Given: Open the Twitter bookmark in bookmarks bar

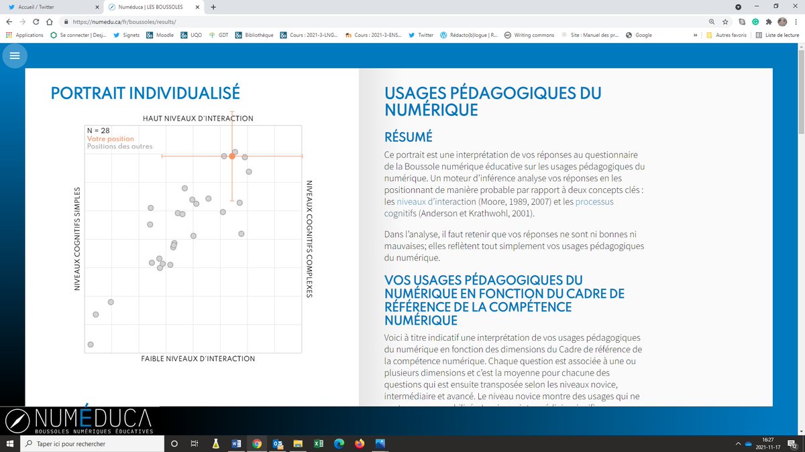Looking at the screenshot, I should coord(421,35).
